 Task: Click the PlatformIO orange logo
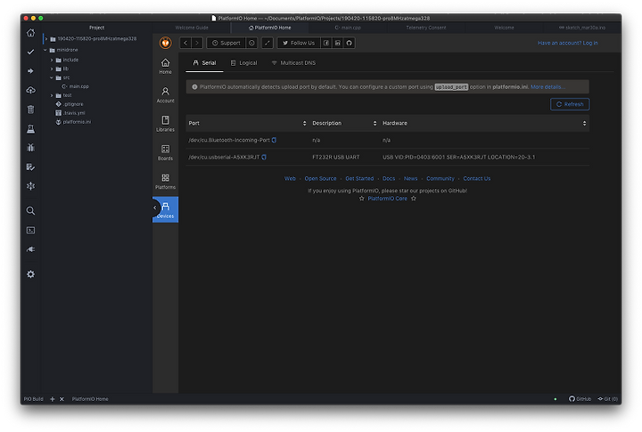click(166, 43)
